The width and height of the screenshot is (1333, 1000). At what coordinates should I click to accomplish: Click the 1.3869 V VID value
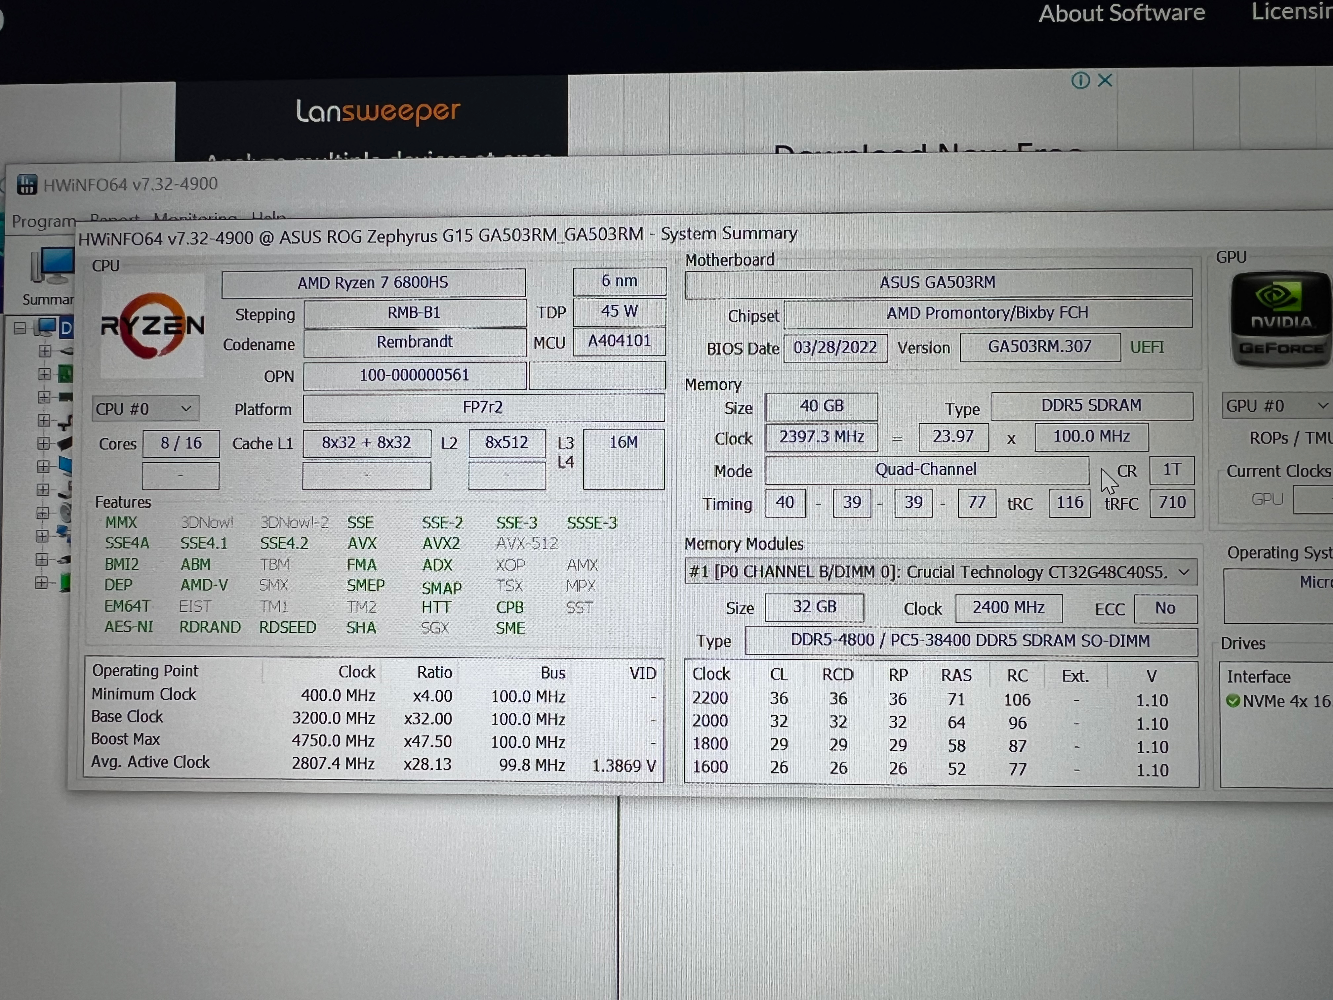coord(624,766)
